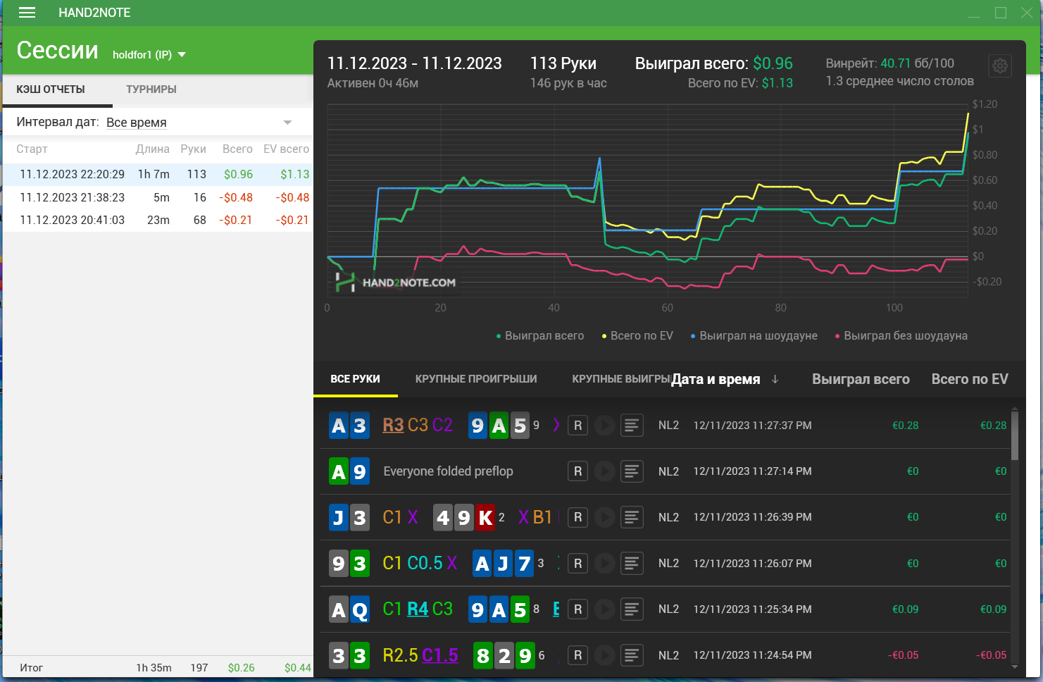Click the C1.5 action link in 33 hand
The width and height of the screenshot is (1043, 682).
click(x=440, y=655)
